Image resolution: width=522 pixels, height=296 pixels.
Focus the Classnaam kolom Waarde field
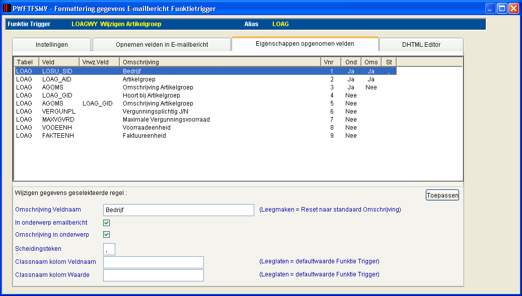tap(154, 275)
